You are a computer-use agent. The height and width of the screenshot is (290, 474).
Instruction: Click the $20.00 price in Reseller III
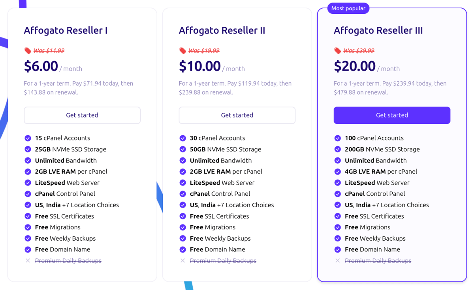coord(354,66)
